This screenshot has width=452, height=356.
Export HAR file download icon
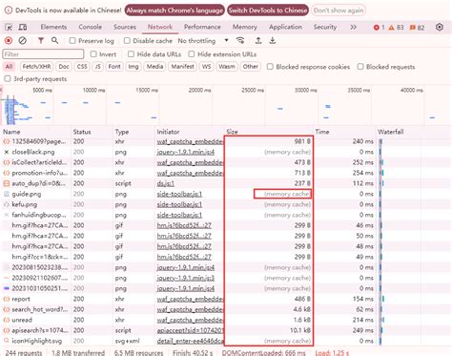(273, 40)
